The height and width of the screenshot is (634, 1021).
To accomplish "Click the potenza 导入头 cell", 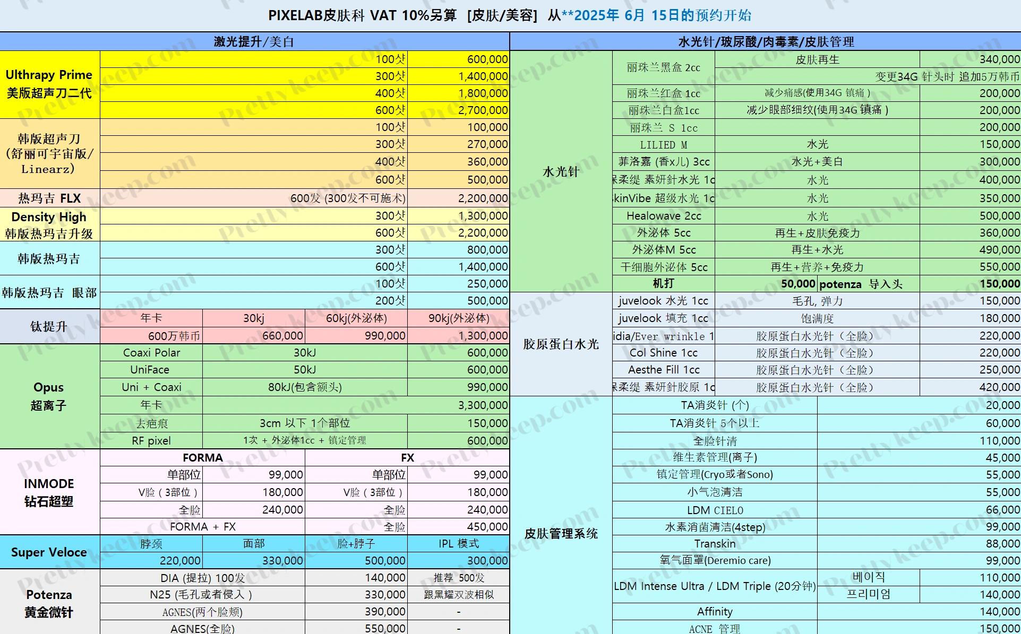I will 869,284.
